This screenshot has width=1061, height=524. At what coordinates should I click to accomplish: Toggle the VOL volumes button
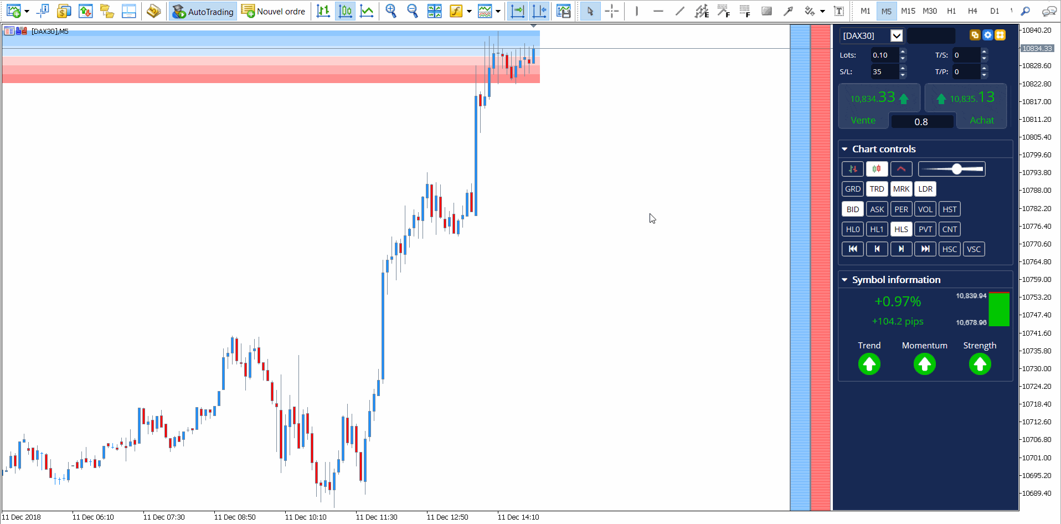(x=925, y=209)
